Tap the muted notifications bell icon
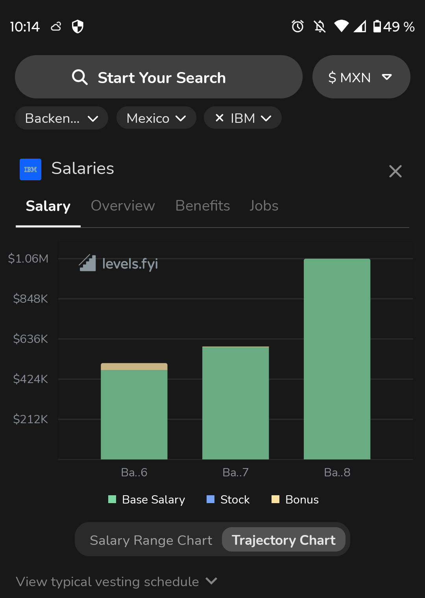425x598 pixels. tap(320, 26)
